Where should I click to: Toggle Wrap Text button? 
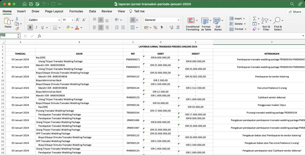pyautogui.click(x=133, y=20)
